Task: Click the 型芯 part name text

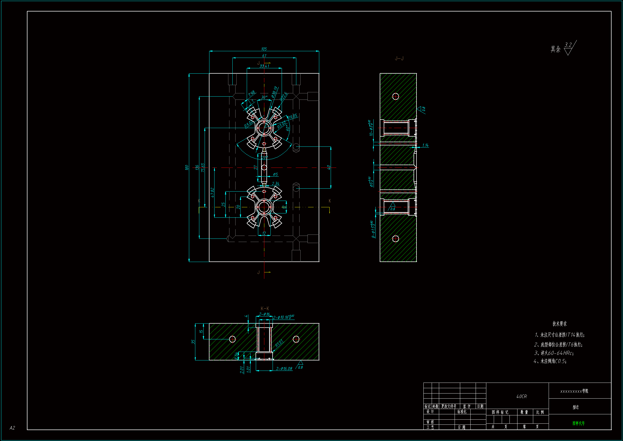Action: pos(576,407)
